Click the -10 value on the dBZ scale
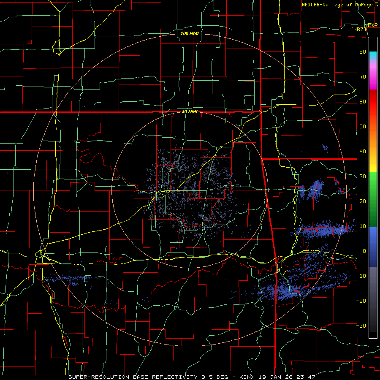This screenshot has width=380, height=380. click(x=361, y=276)
